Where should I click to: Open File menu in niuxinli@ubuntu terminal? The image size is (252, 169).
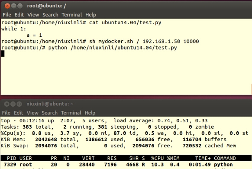(x=6, y=113)
